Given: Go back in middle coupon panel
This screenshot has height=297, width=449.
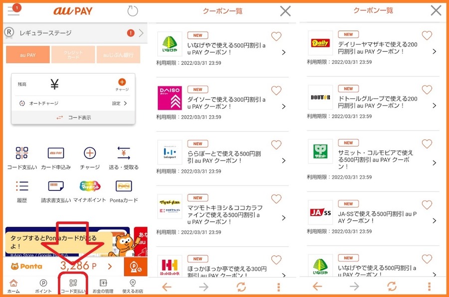Looking at the screenshot, I should pyautogui.click(x=167, y=287).
